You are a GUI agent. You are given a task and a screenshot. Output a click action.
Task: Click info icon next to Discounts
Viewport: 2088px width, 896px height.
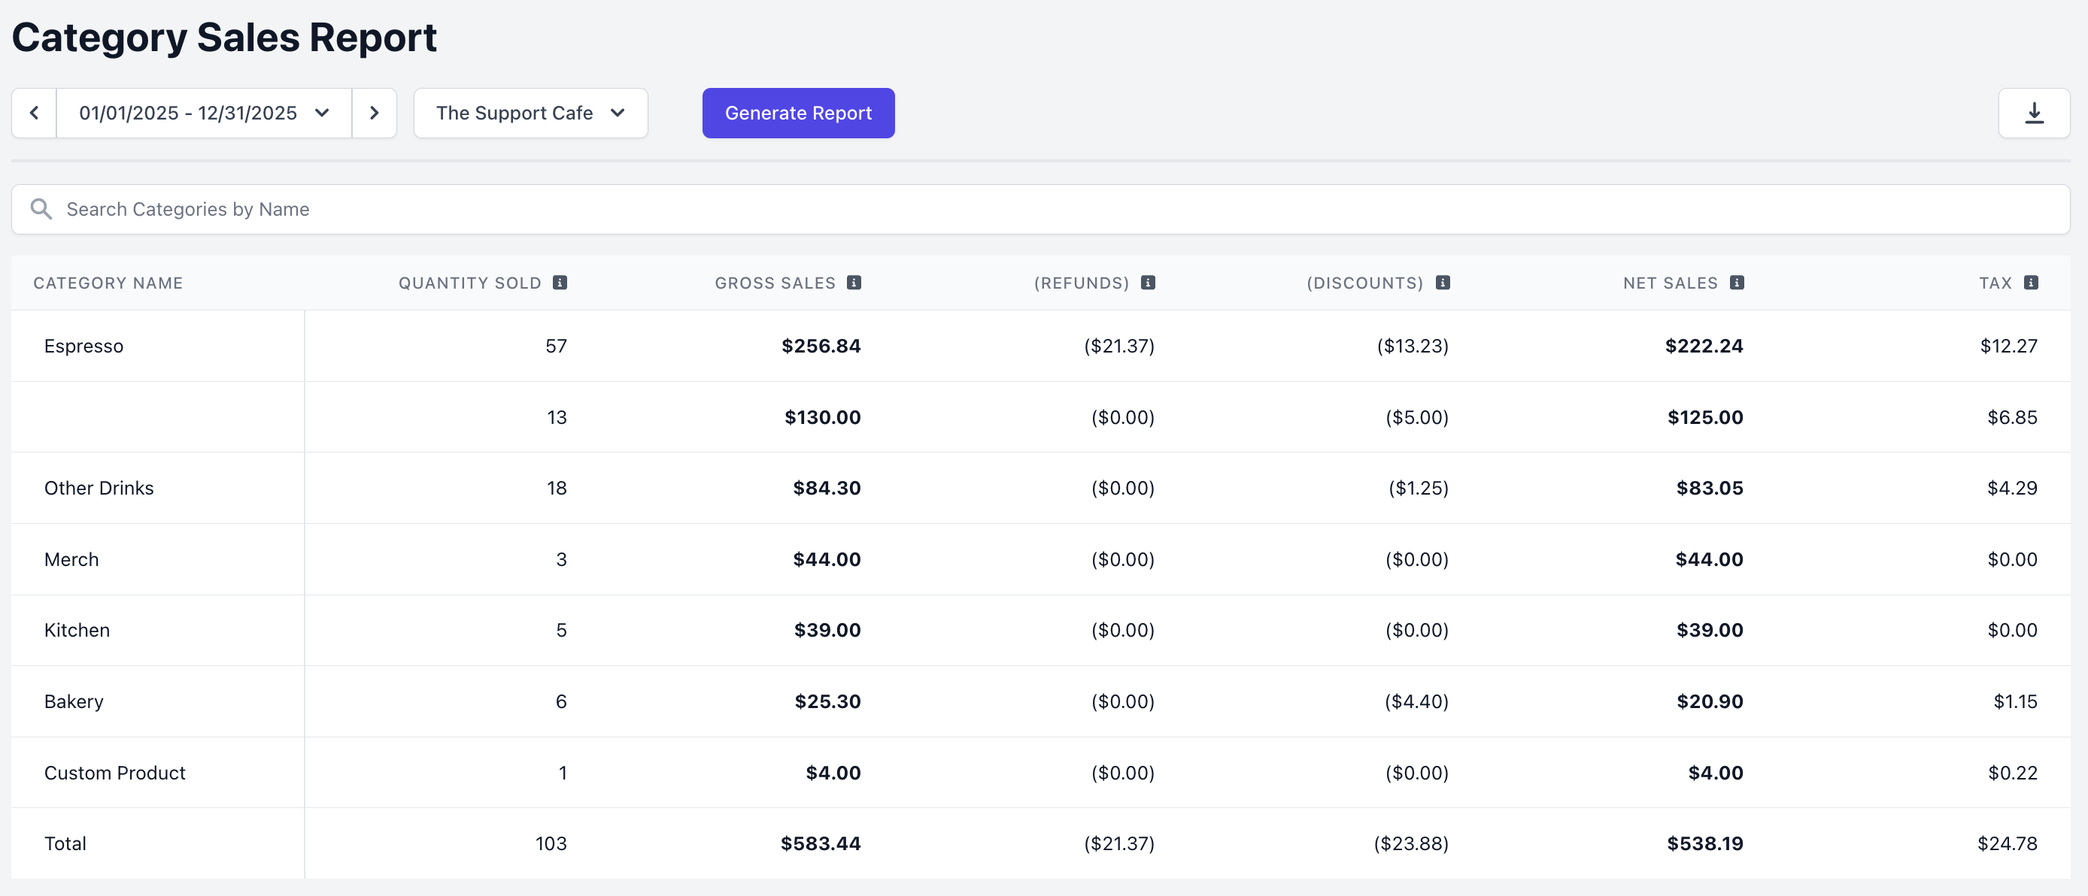coord(1442,283)
